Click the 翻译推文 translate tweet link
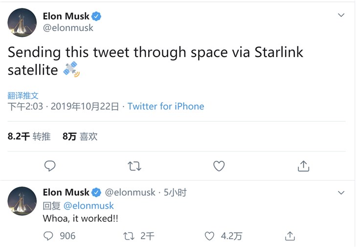This screenshot has height=247, width=356. pyautogui.click(x=23, y=95)
